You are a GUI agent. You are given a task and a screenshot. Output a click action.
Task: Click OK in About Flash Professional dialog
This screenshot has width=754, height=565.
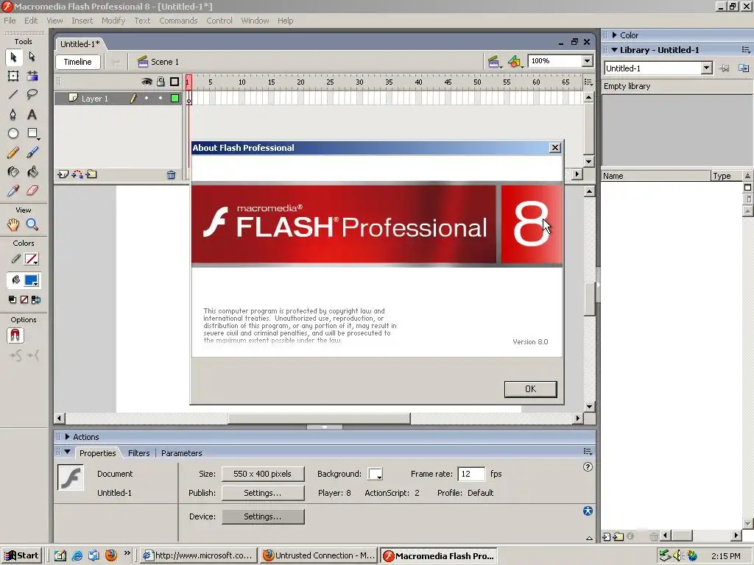point(530,389)
